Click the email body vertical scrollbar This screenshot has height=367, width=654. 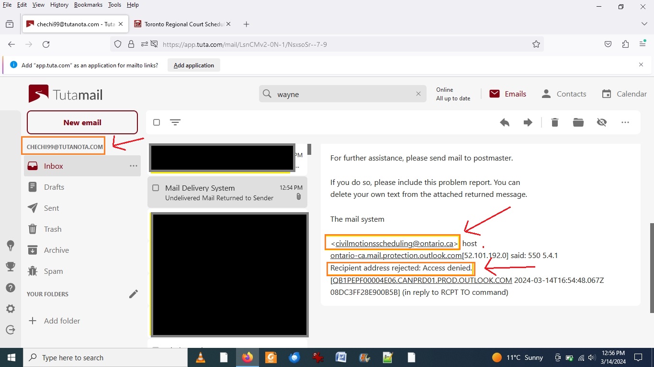(x=651, y=268)
